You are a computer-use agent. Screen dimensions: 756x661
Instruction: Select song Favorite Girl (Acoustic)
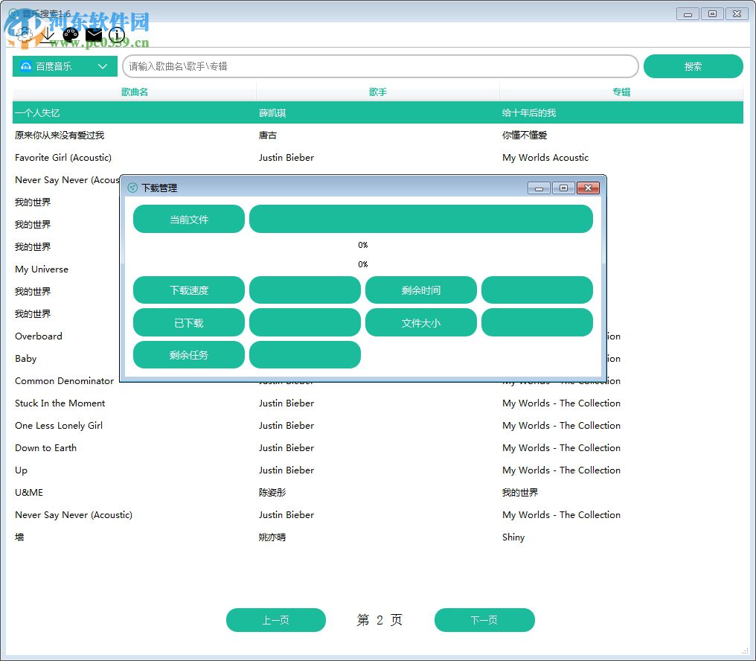click(x=63, y=157)
